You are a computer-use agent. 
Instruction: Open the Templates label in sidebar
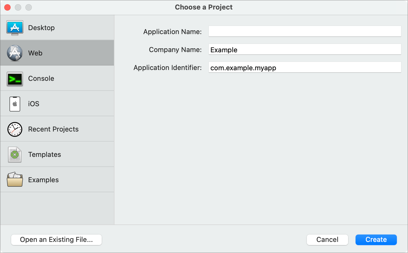[x=45, y=154]
